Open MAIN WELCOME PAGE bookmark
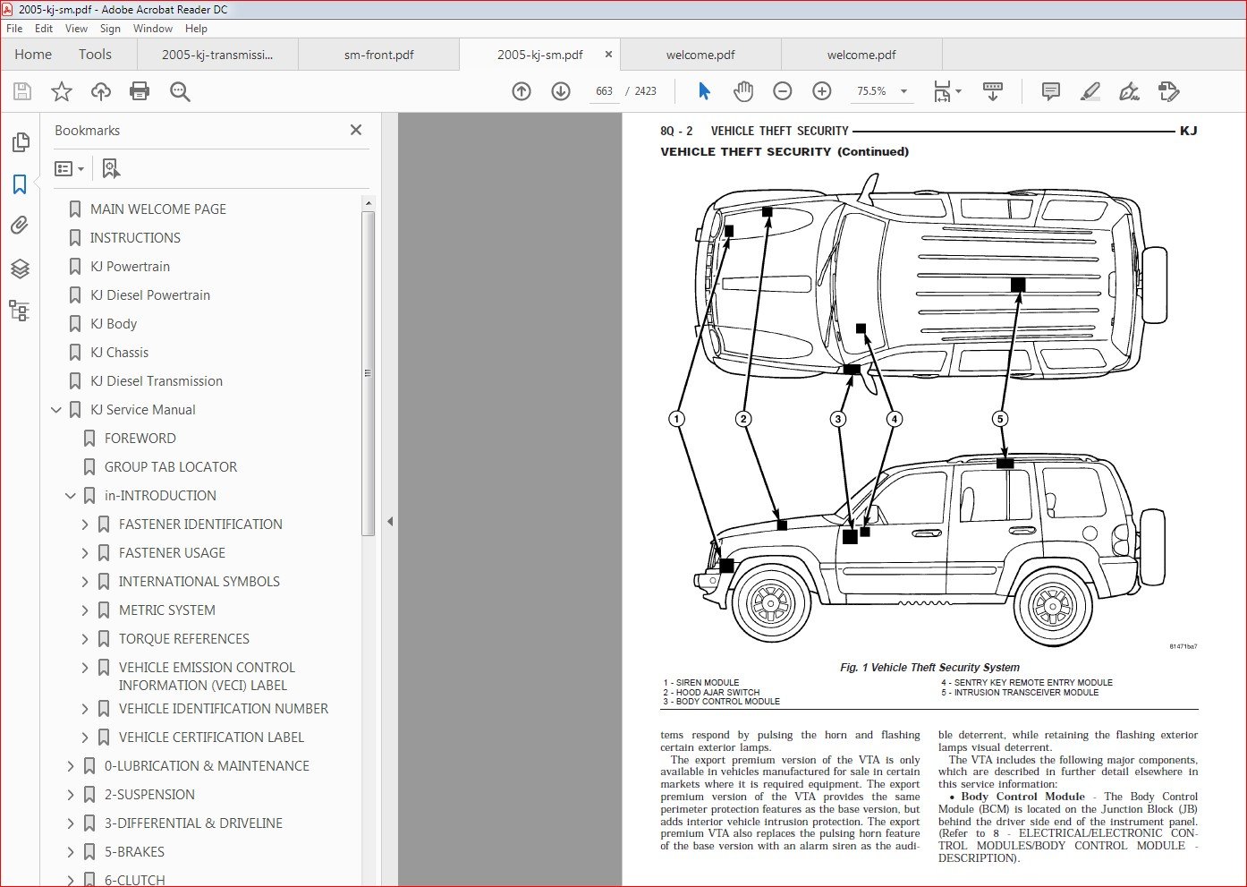Image resolution: width=1247 pixels, height=887 pixels. (x=158, y=209)
